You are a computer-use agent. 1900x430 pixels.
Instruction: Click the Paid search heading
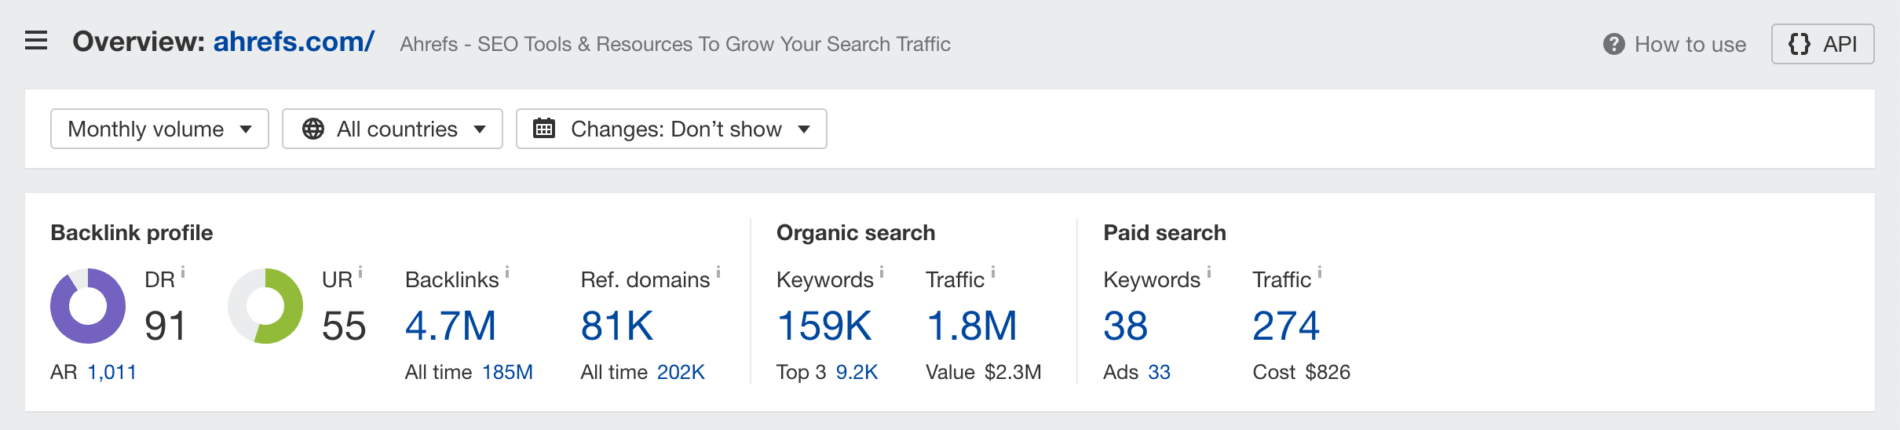[1164, 233]
